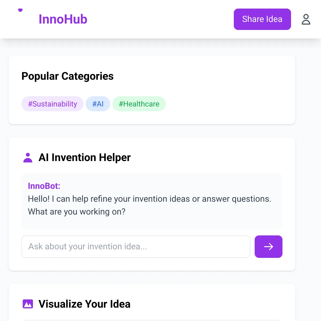This screenshot has height=321, width=321.
Task: Click the input field below Visualize Your Idea
Action: [x=152, y=320]
